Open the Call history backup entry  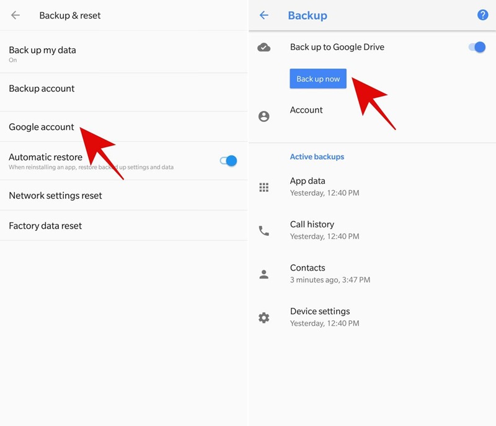click(x=324, y=230)
